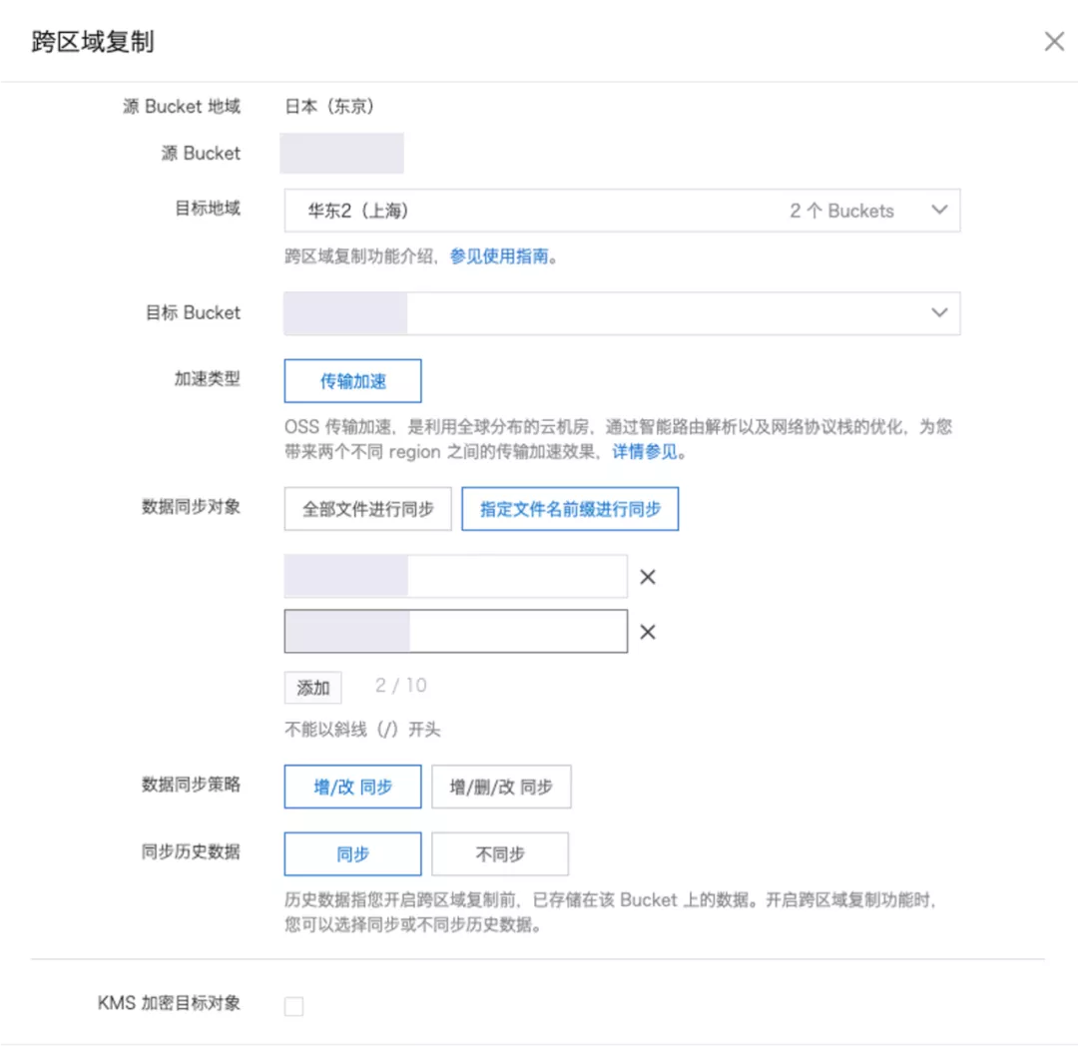Click the second focused prefix input field

(456, 631)
